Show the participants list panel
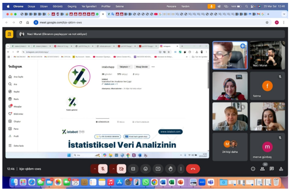289x191 pixels. (262, 169)
